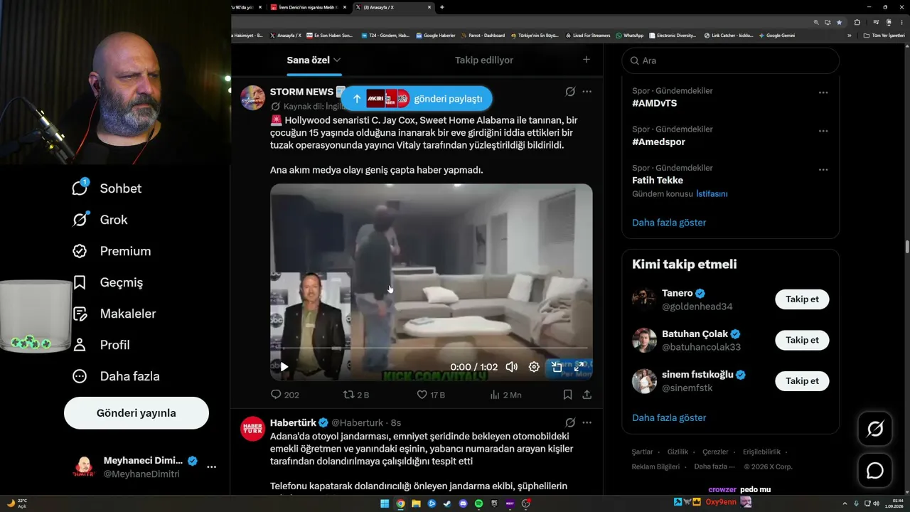910x512 pixels.
Task: Toggle picture-in-picture for the video
Action: tap(557, 367)
